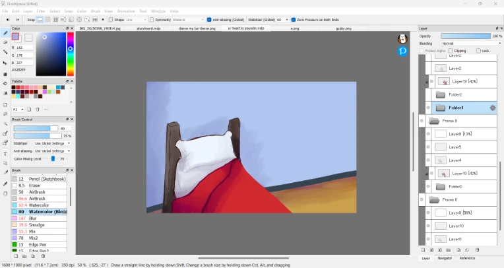Click the FireAlpaca mascot icon

[x=402, y=39]
